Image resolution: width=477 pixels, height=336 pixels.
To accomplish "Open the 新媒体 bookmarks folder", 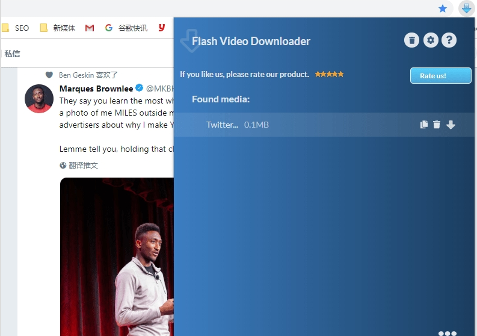I will click(58, 28).
